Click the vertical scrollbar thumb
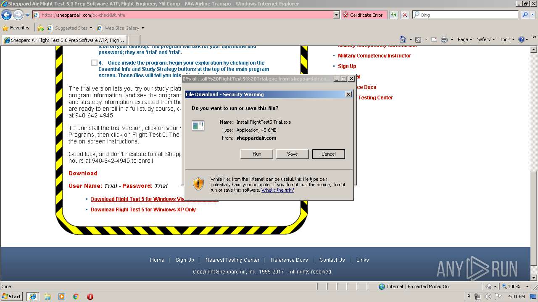The width and height of the screenshot is (538, 302). point(534,218)
